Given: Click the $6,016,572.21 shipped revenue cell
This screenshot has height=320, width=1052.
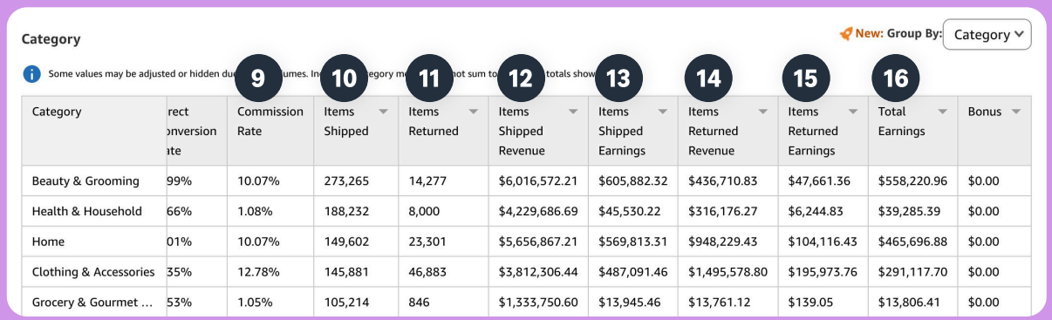Looking at the screenshot, I should pyautogui.click(x=538, y=181).
